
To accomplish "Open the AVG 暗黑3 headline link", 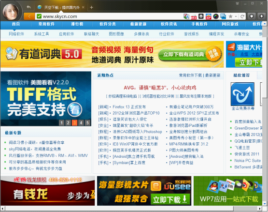I will coord(160,88).
